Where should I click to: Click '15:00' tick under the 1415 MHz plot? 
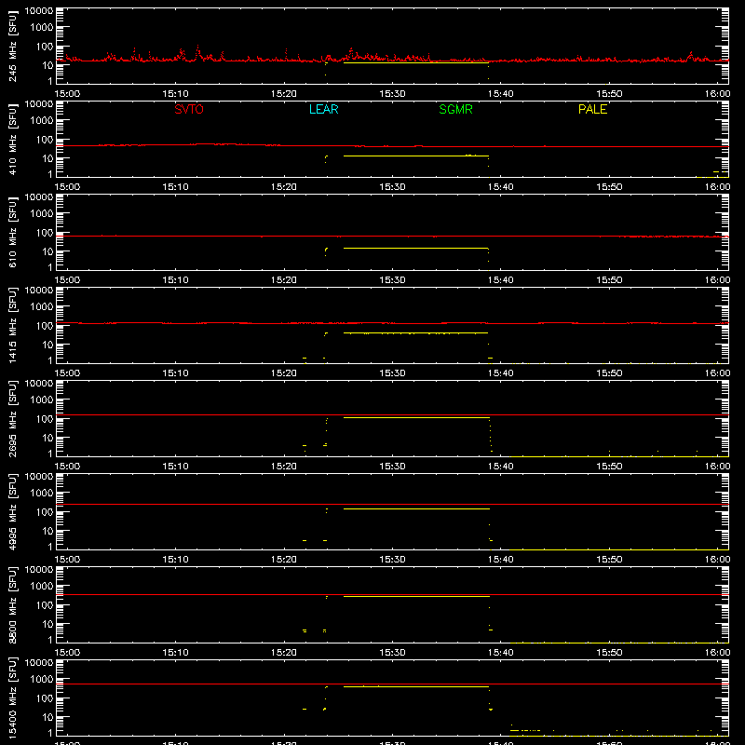67,373
